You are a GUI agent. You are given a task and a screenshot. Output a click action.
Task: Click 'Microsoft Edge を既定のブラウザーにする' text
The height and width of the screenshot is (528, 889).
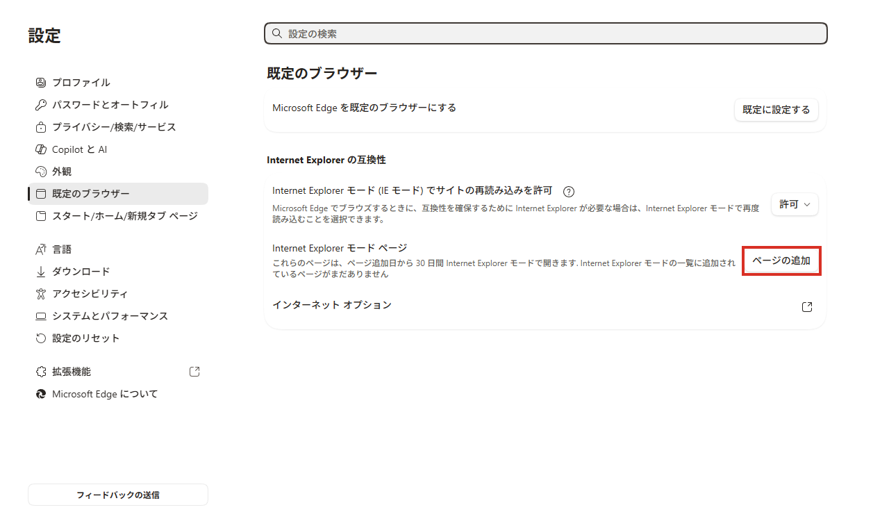[x=364, y=108]
